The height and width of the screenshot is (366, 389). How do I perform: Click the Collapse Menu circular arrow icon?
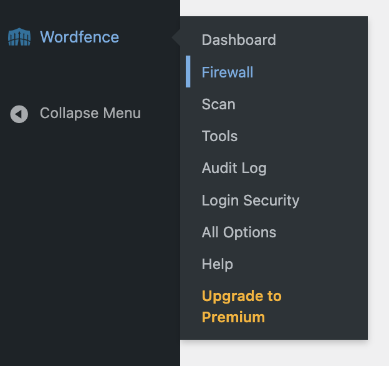point(19,114)
